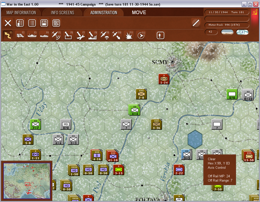
Task: Select the blue division unit 3=3
Action: pyautogui.click(x=187, y=155)
